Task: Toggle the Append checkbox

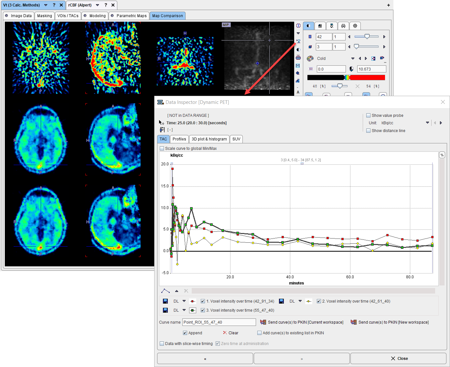Action: tap(185, 333)
